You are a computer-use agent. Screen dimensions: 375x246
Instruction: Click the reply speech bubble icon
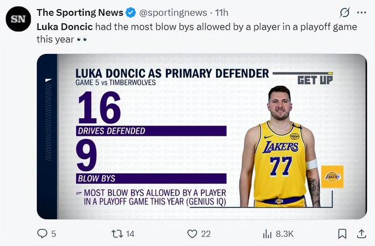pyautogui.click(x=43, y=234)
